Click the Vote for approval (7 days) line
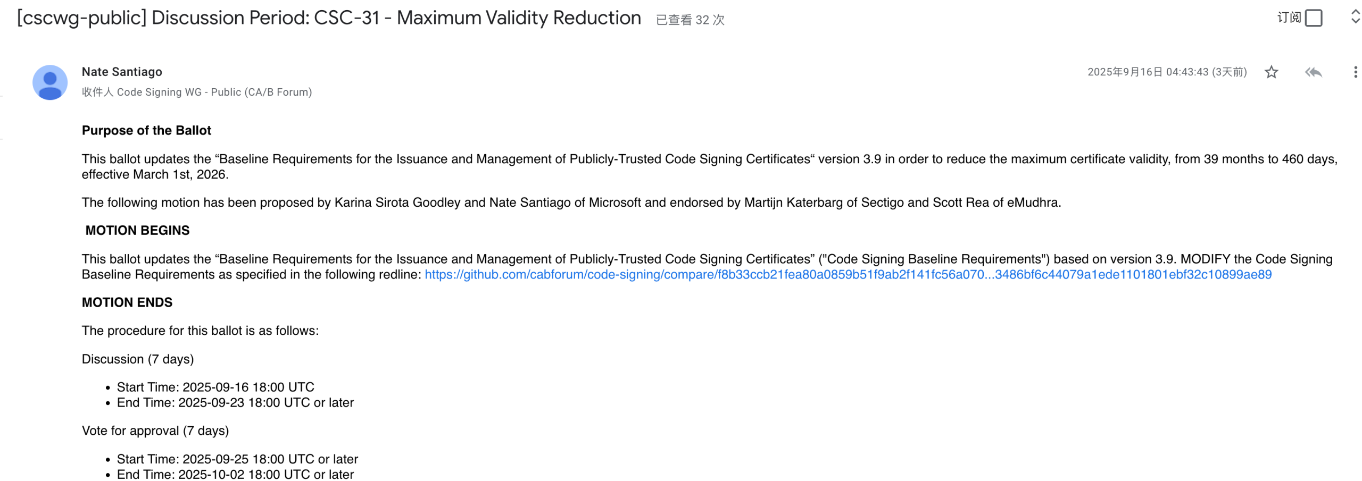This screenshot has height=481, width=1362. tap(155, 431)
